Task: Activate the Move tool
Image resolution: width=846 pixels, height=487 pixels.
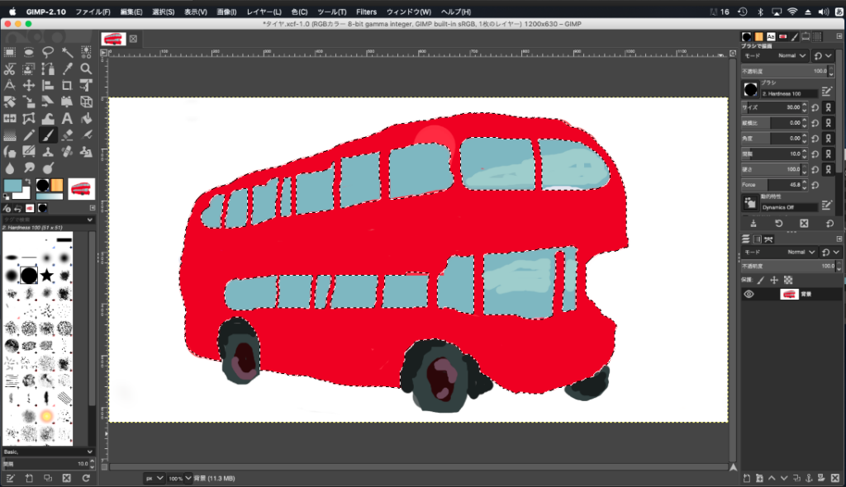Action: [x=29, y=85]
